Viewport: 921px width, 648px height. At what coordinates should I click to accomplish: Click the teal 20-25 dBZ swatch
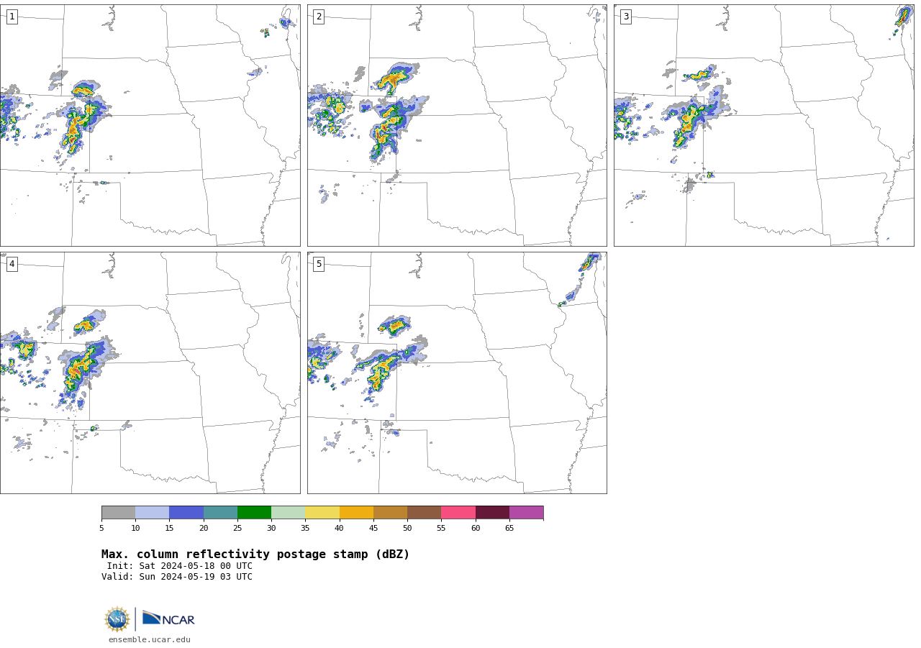click(220, 513)
